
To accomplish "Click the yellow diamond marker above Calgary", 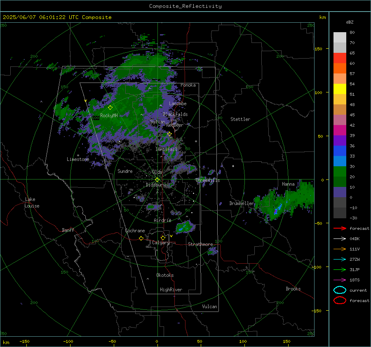I will point(163,238).
